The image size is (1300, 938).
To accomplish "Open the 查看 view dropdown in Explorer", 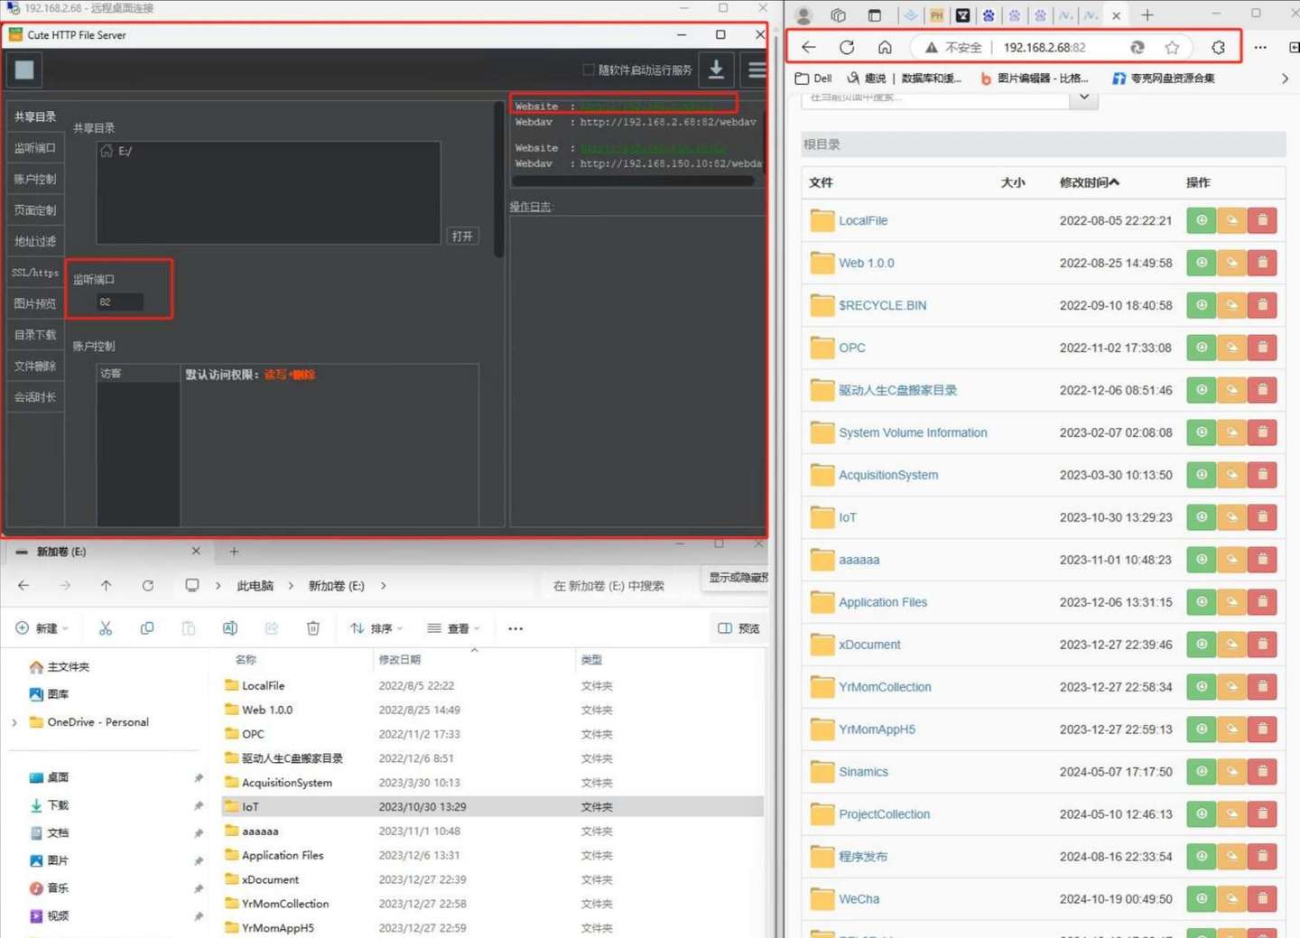I will tap(453, 628).
